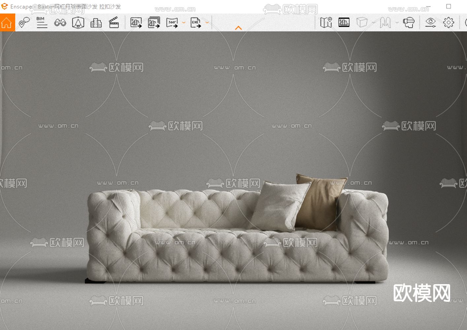Click the greyed cube view mode icon
467x330 pixels.
(362, 22)
